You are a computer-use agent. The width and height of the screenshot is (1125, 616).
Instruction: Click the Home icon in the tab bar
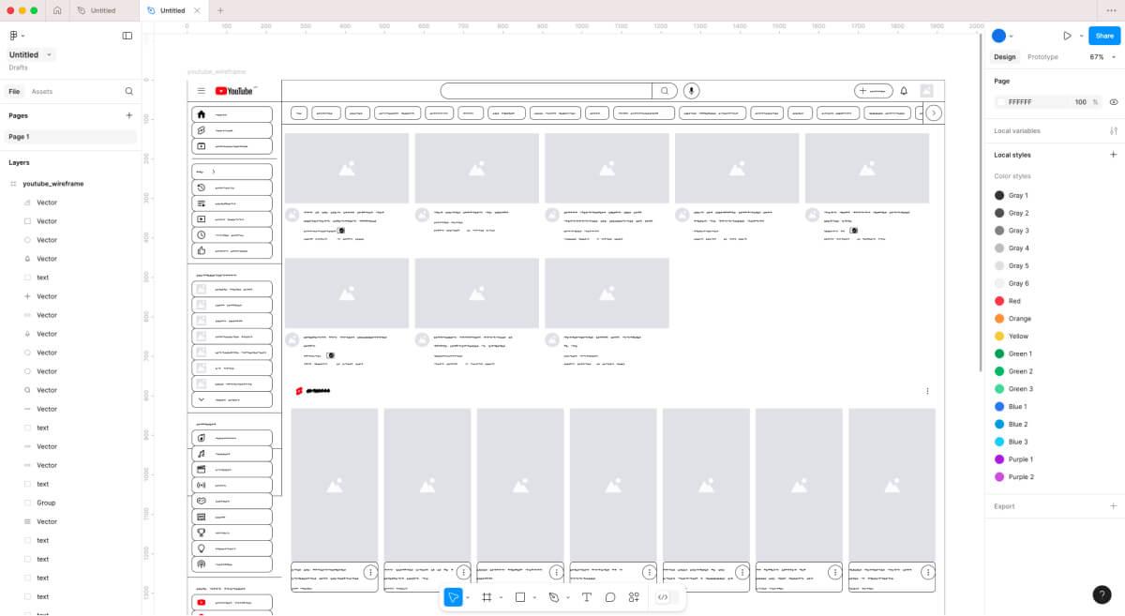57,10
